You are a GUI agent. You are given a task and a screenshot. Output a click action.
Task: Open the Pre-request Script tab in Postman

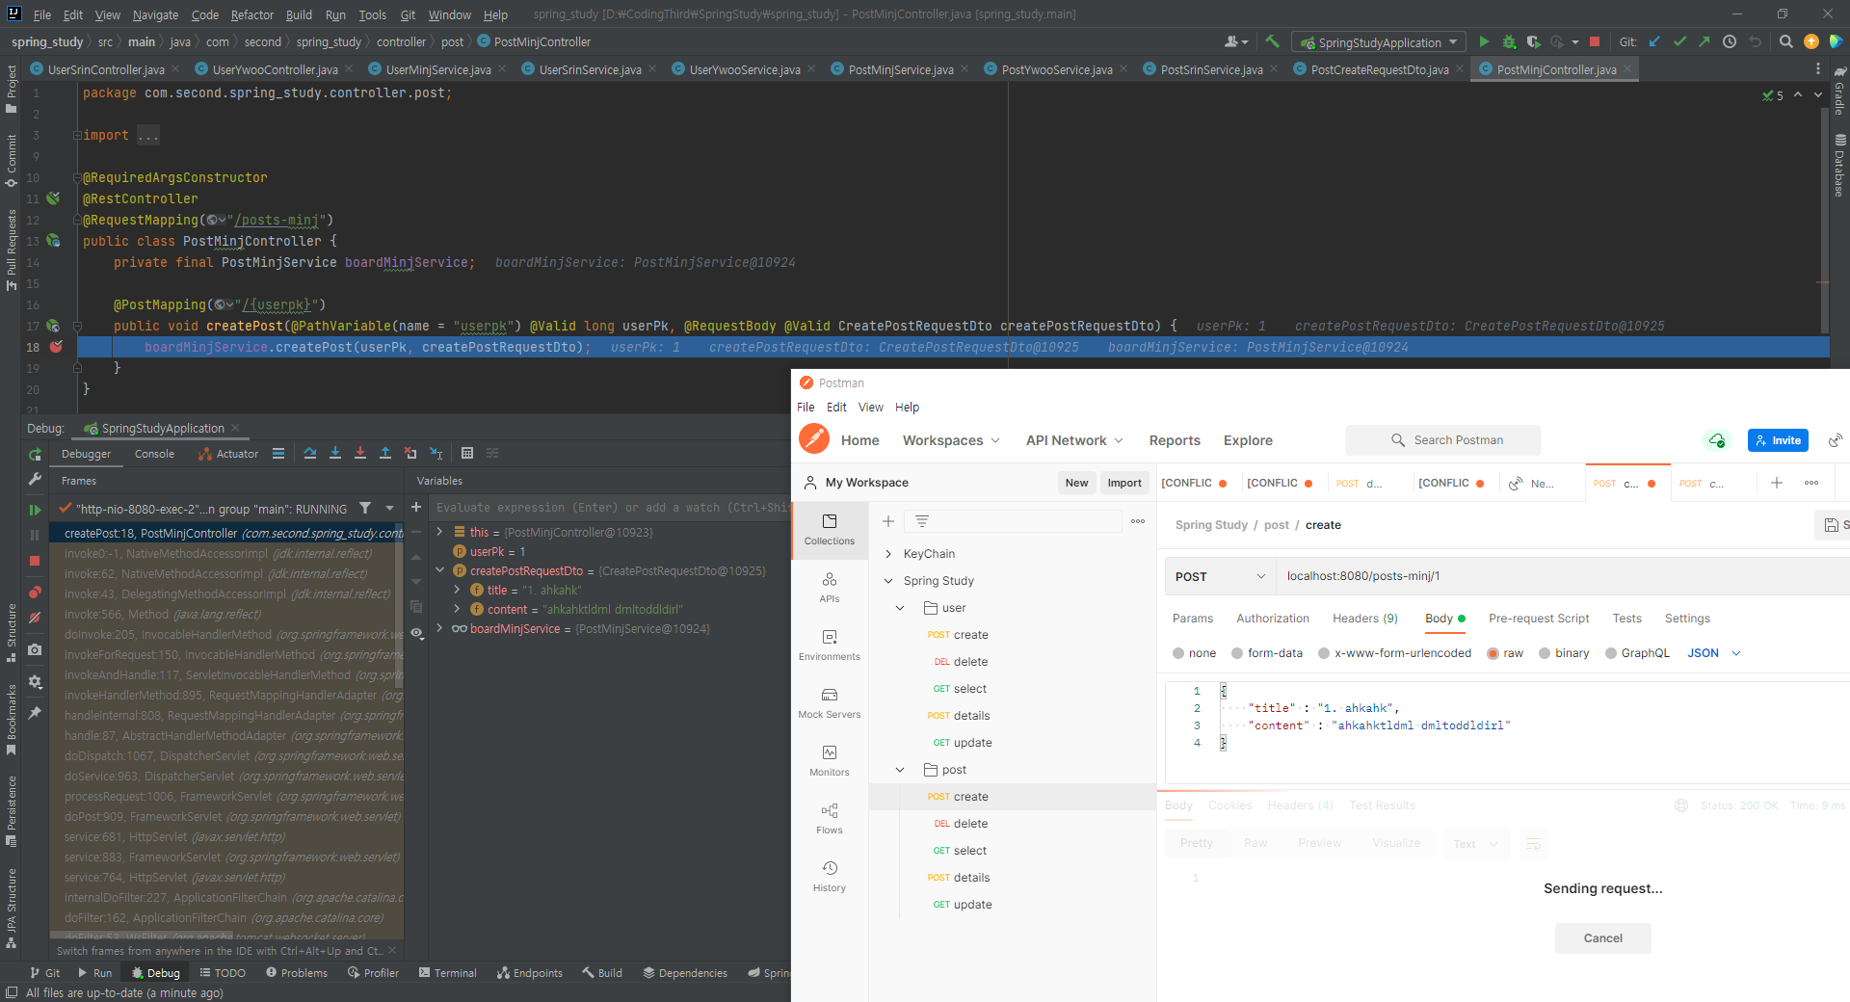[x=1538, y=619]
